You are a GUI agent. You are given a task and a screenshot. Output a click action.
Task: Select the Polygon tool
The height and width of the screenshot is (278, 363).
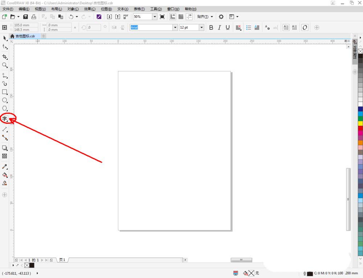[x=5, y=108]
